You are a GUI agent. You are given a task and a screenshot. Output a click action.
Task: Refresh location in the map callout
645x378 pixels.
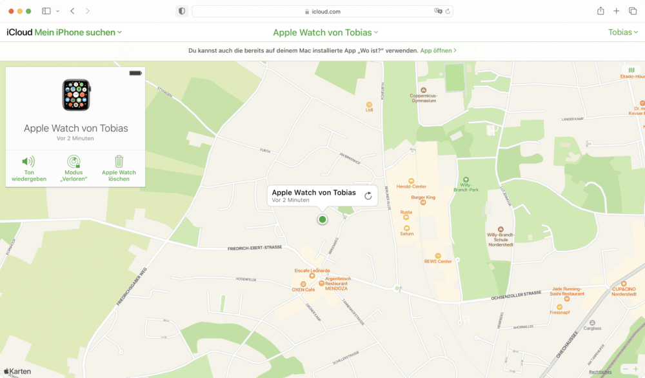[x=368, y=196]
